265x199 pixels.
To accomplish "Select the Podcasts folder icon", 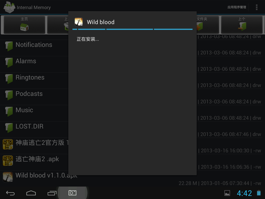I will (x=9, y=95).
